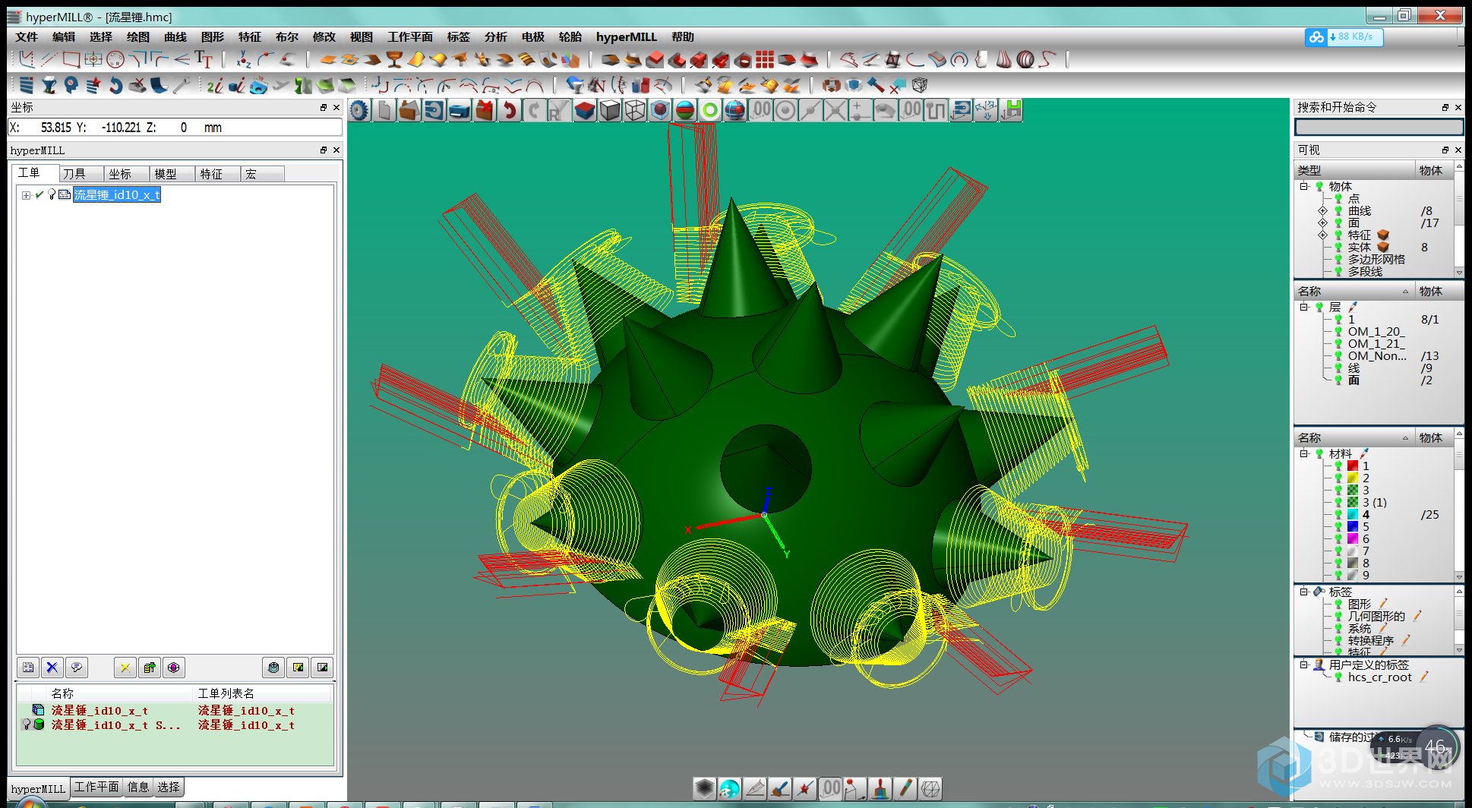Sort layer list by 名称 header arrow
1472x808 pixels.
[1405, 292]
